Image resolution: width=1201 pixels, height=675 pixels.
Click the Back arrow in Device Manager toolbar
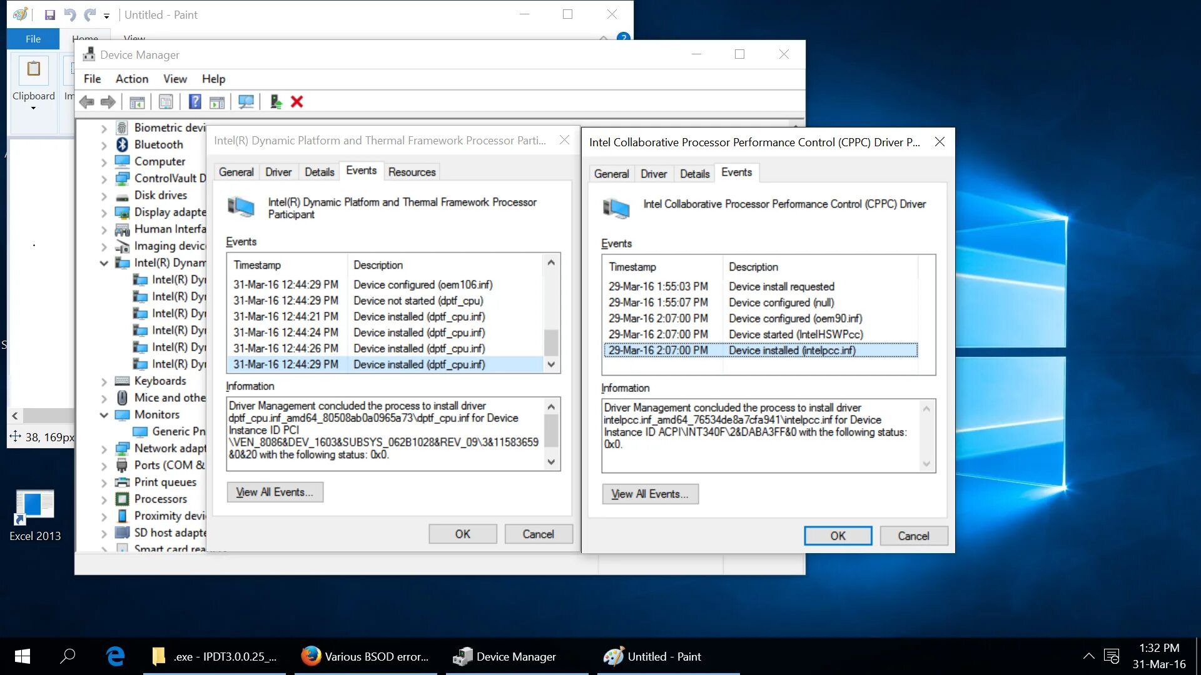[x=87, y=102]
